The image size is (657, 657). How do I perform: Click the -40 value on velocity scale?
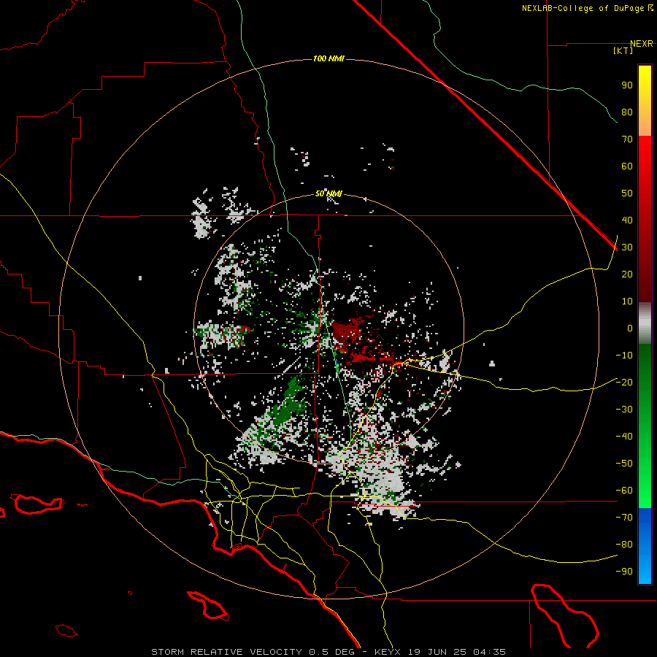pos(624,437)
